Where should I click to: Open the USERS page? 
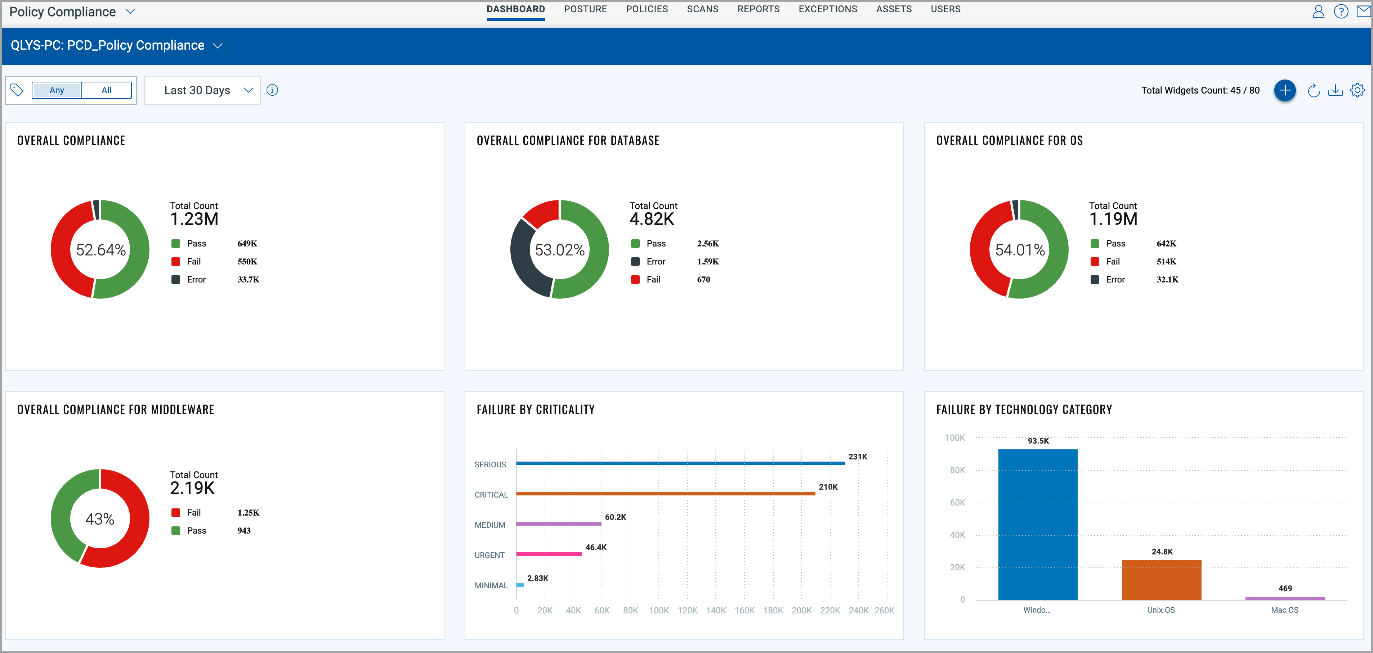tap(945, 9)
